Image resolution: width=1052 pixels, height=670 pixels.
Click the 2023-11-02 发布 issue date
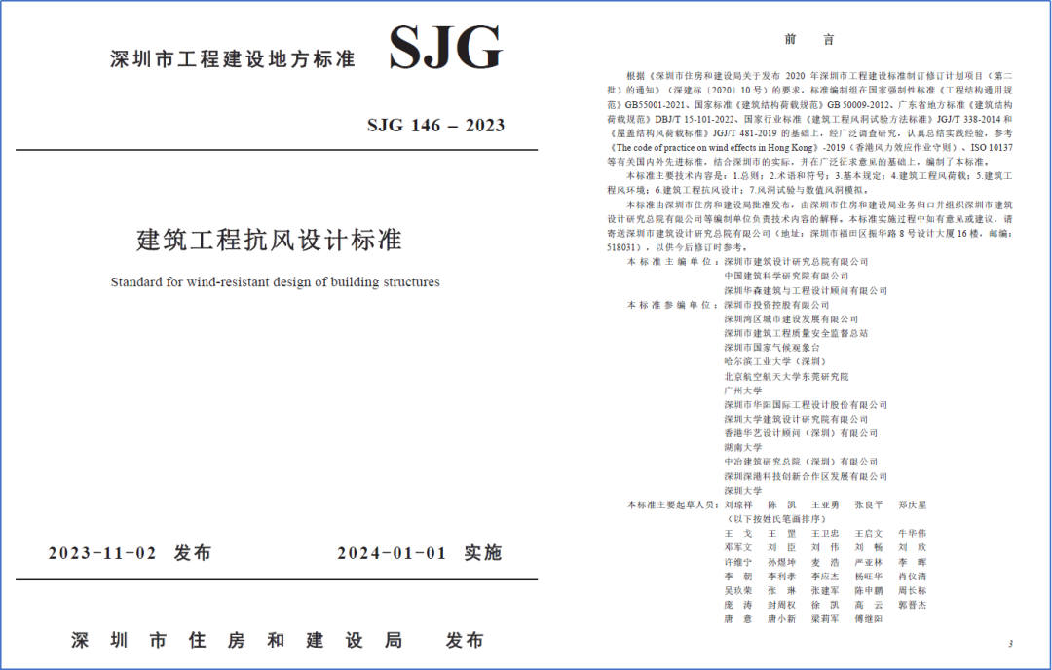click(130, 553)
